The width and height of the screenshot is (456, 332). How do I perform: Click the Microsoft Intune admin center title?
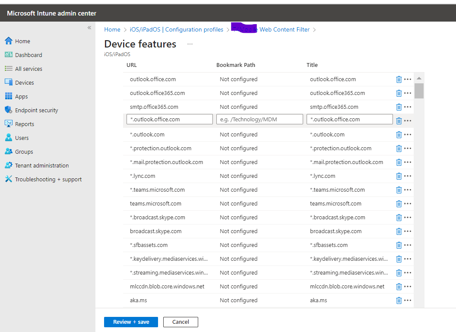click(51, 13)
